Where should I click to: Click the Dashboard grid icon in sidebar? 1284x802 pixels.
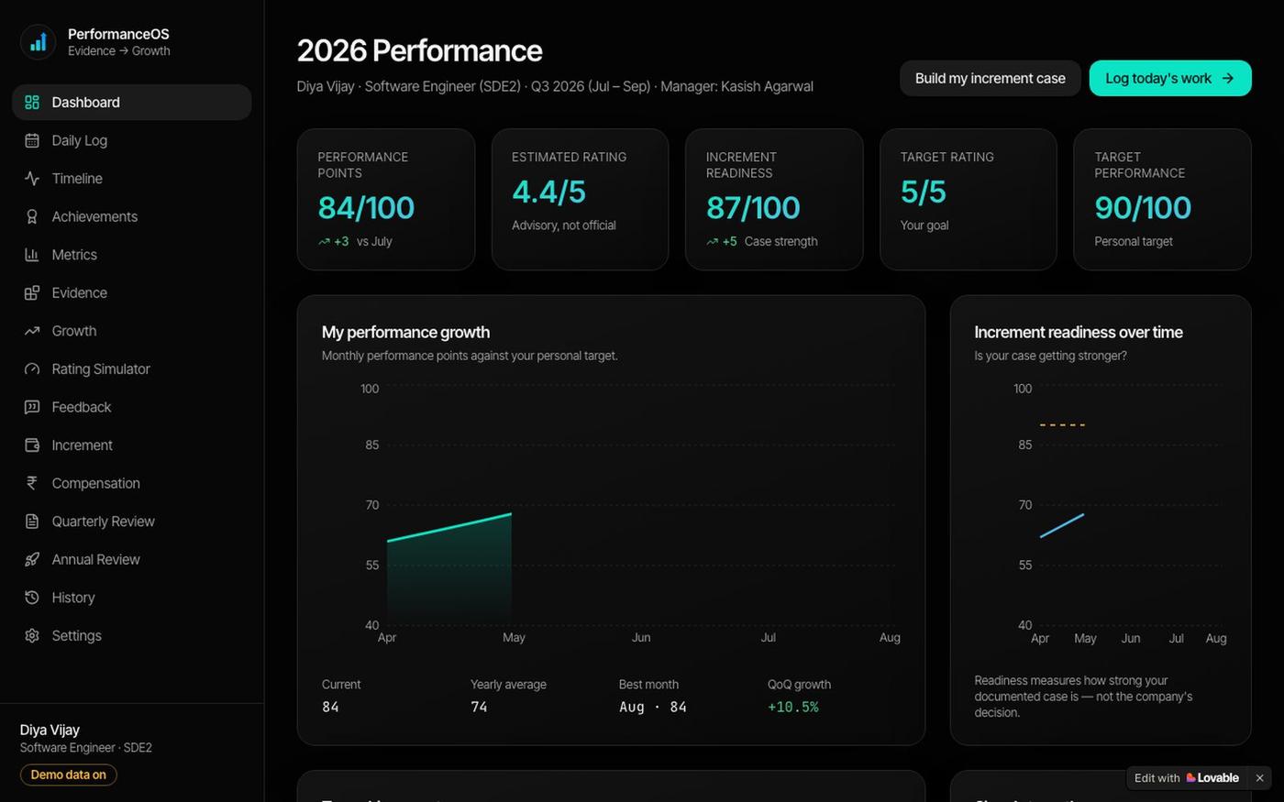tap(32, 103)
